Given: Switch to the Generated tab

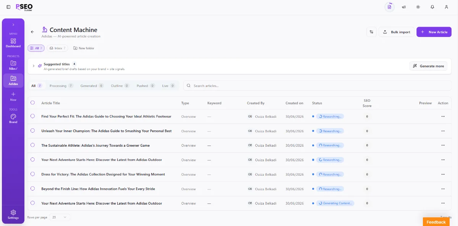Looking at the screenshot, I should point(92,86).
